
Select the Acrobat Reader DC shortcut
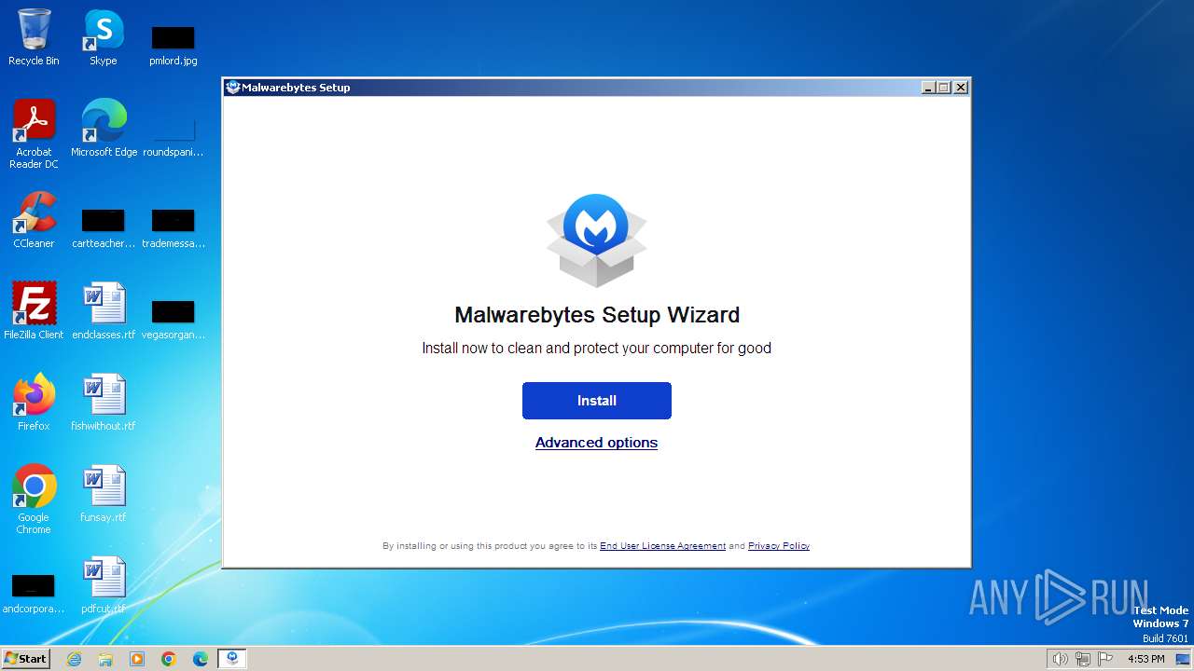34,134
